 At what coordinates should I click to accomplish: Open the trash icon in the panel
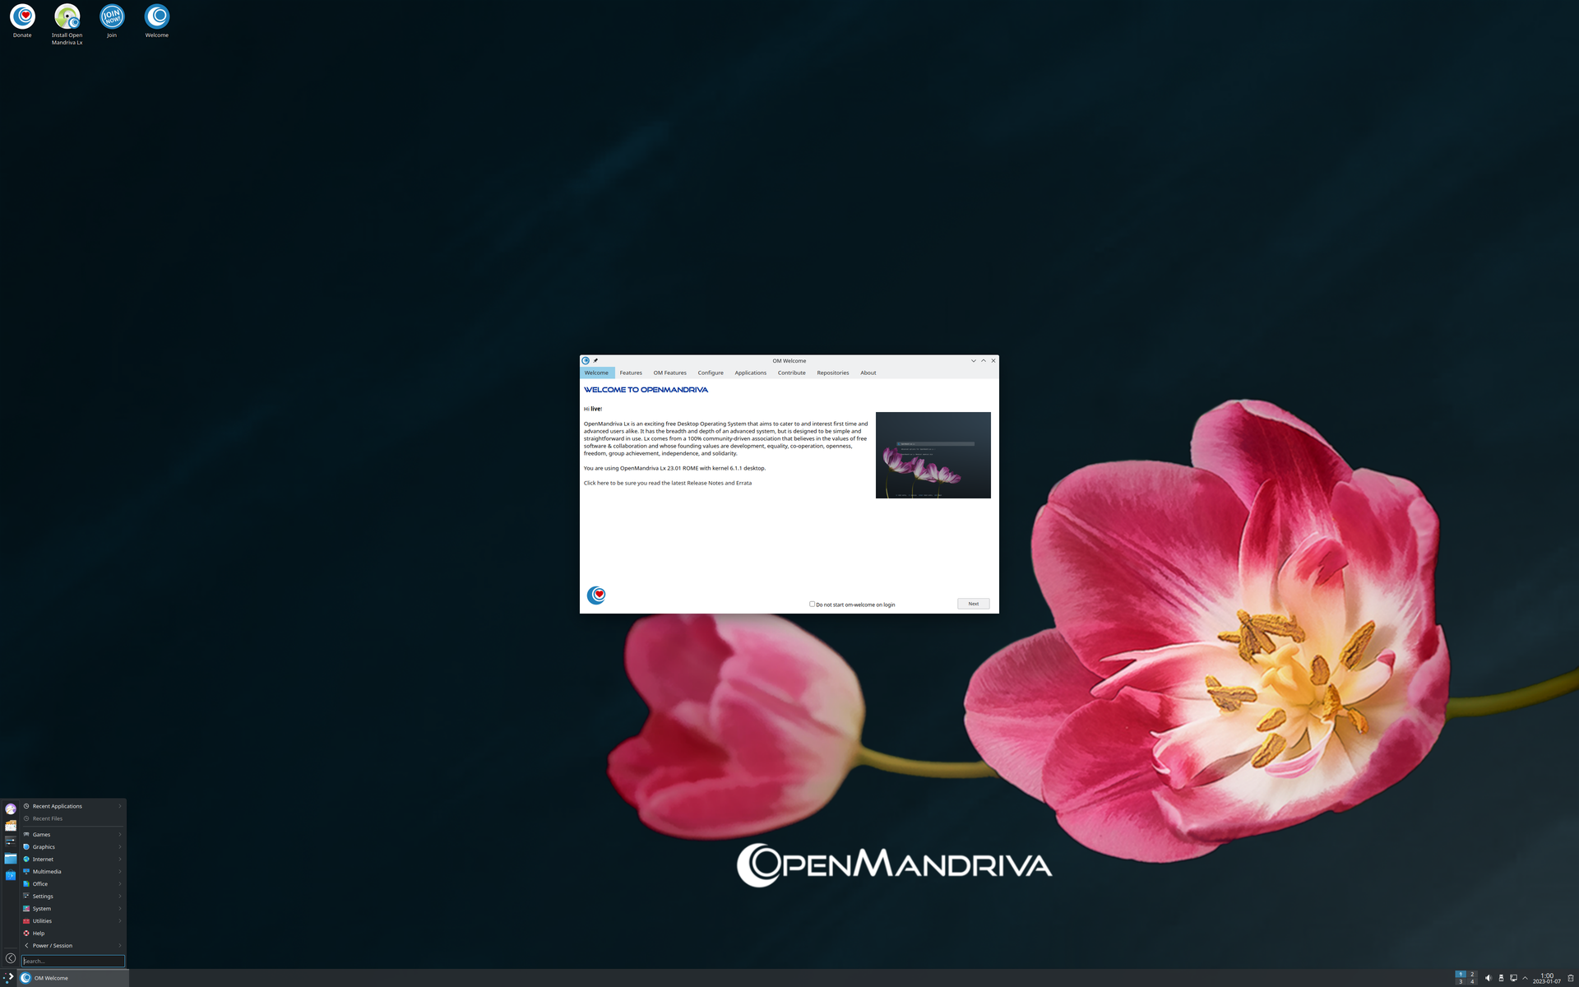pos(1570,978)
